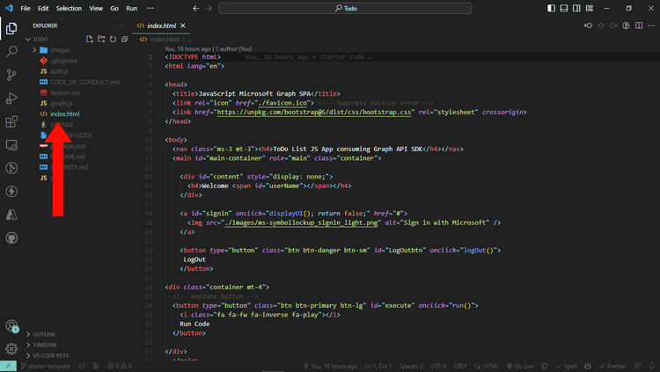Collapse all folders in Explorer
The height and width of the screenshot is (372, 660).
pyautogui.click(x=124, y=39)
